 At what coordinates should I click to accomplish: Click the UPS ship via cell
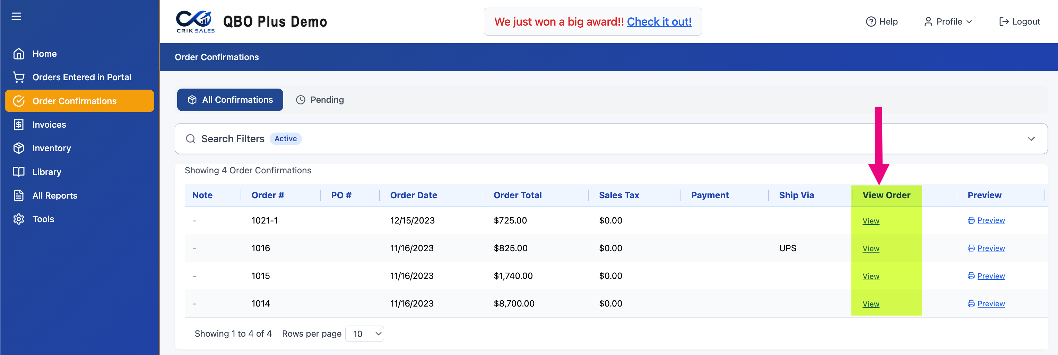[x=787, y=248]
